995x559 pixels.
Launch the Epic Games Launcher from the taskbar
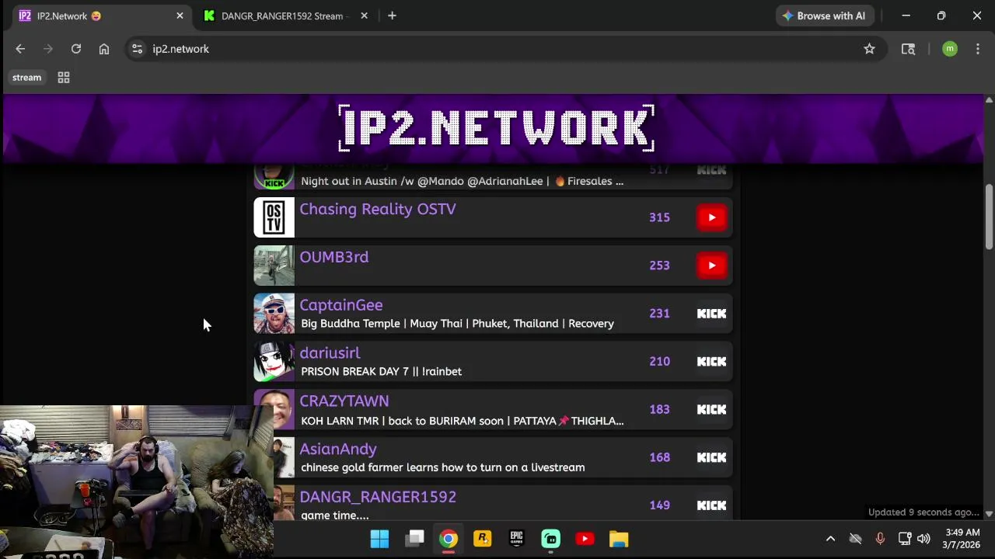(x=516, y=539)
